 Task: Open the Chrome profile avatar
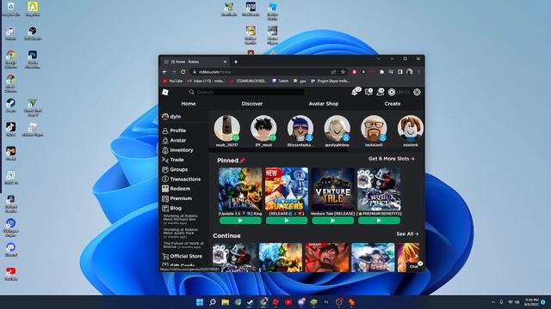410,72
